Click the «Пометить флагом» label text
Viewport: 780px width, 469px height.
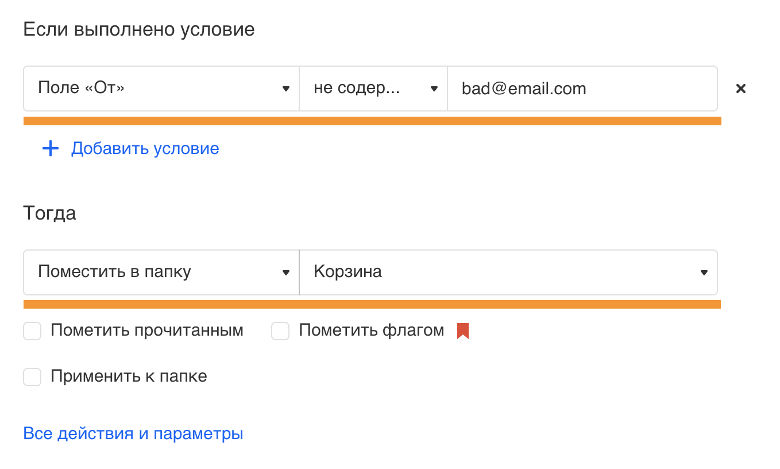pos(372,330)
